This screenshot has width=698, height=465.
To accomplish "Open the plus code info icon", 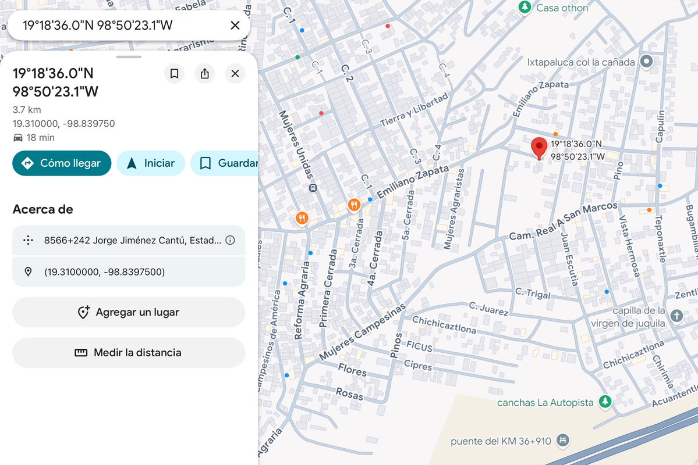I will [x=230, y=240].
